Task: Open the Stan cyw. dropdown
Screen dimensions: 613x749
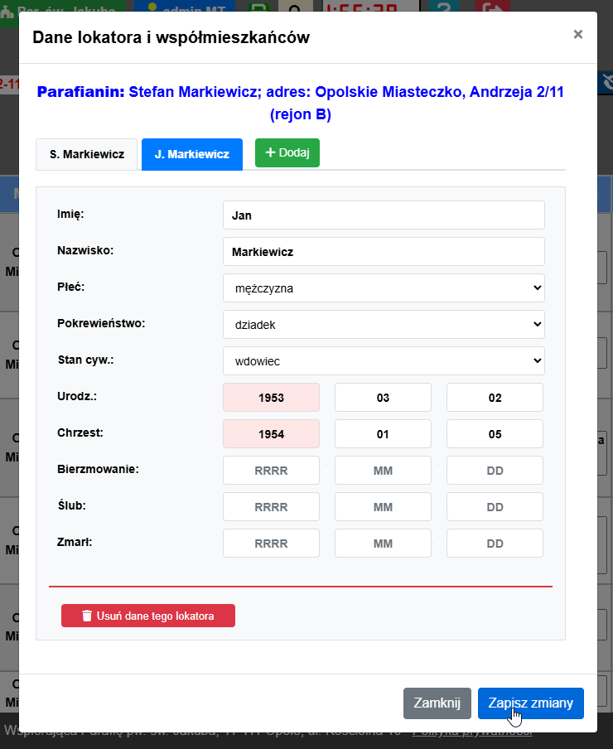Action: pyautogui.click(x=384, y=361)
